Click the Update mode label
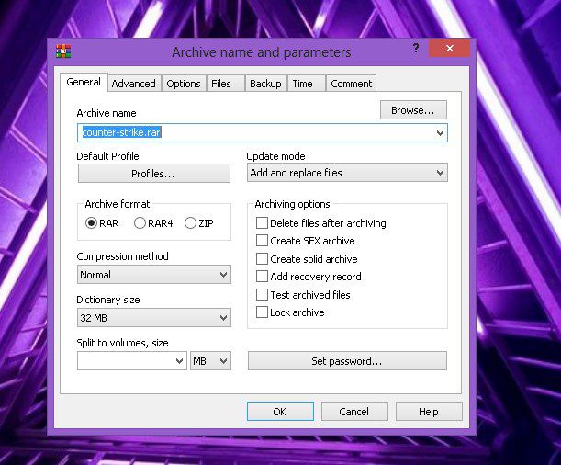Image resolution: width=561 pixels, height=465 pixels. coord(275,156)
